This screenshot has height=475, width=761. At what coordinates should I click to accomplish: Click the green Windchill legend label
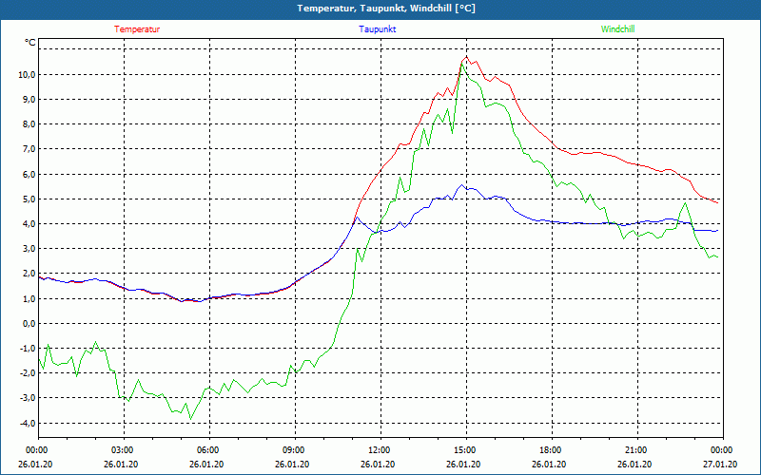tap(617, 29)
